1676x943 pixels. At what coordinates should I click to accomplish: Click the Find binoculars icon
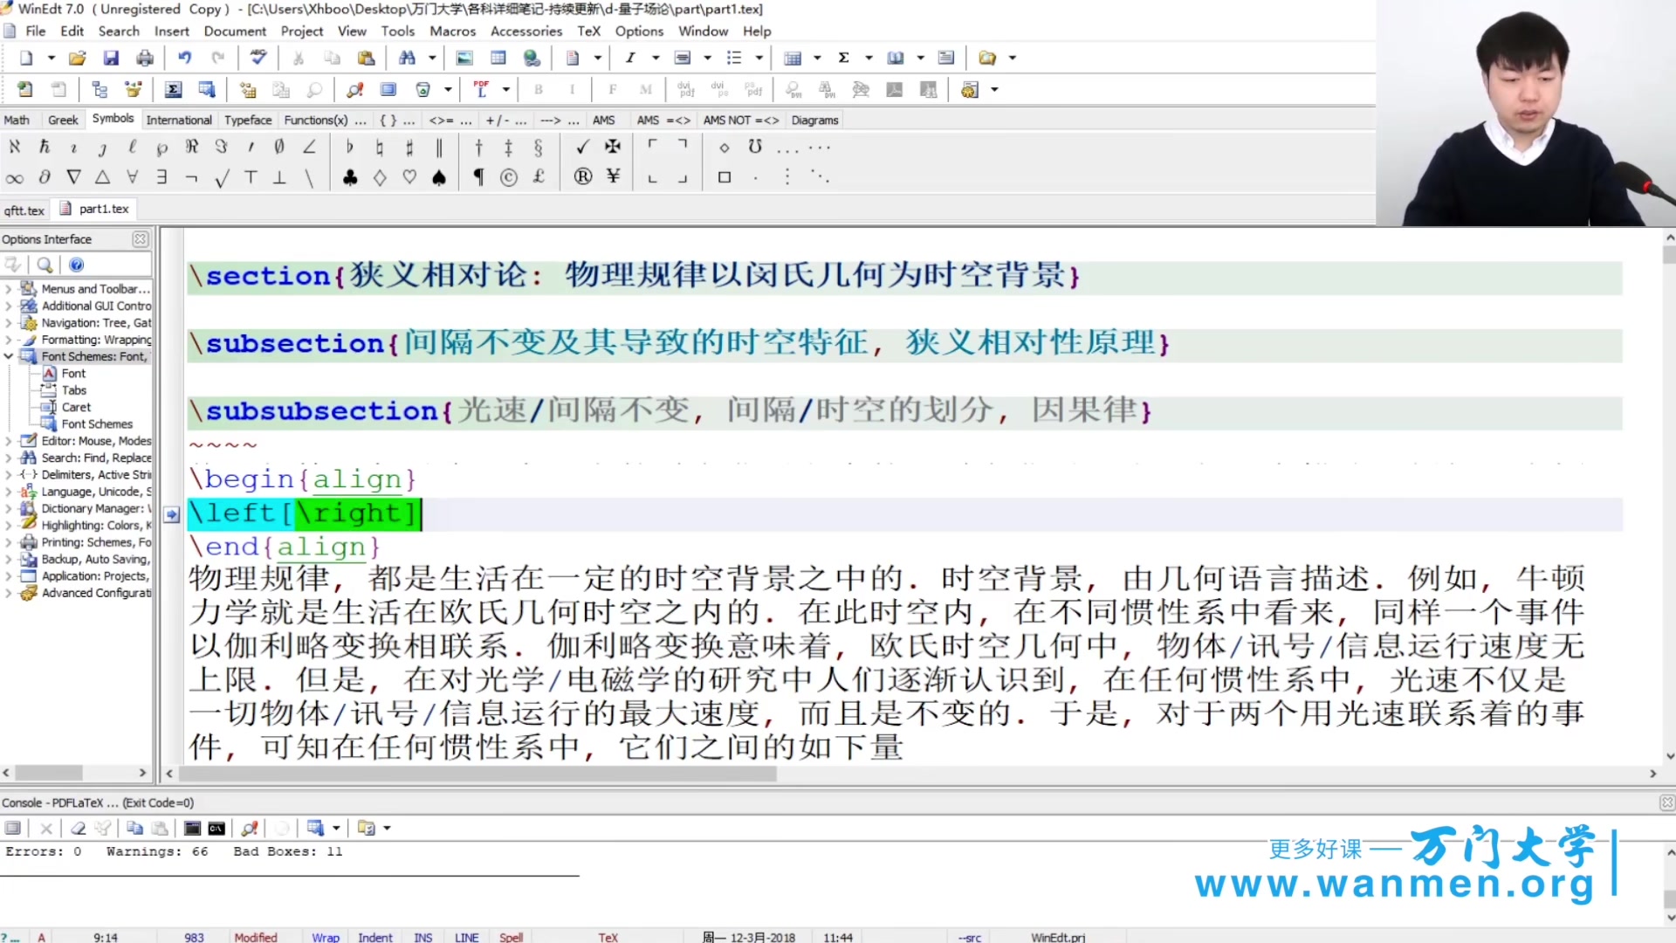(x=407, y=59)
